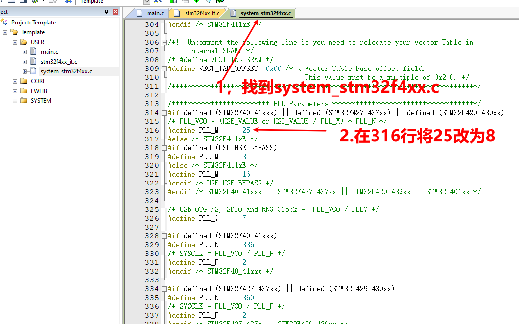The width and height of the screenshot is (519, 324).
Task: Click the file icon on stm32f4xx_it.c tab
Action: tap(177, 13)
